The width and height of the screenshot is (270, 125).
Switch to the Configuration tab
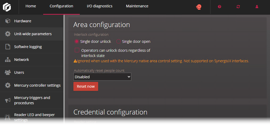(x=62, y=6)
